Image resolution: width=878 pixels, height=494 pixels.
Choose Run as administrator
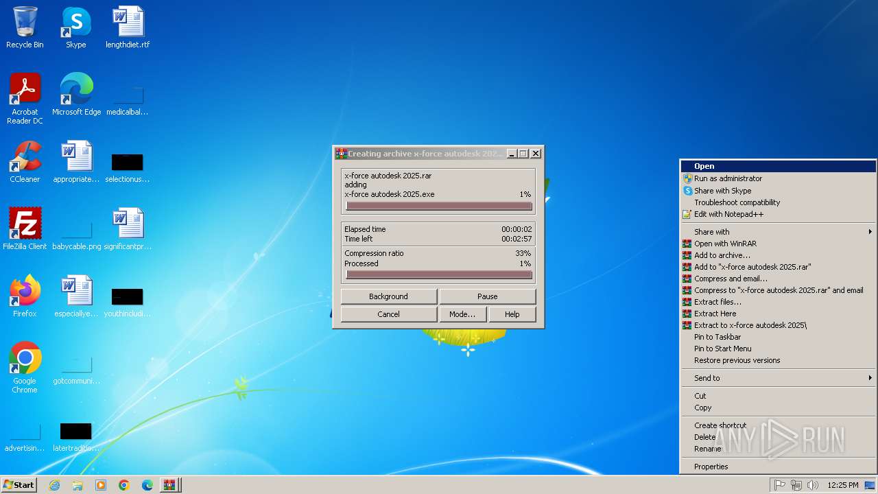(778, 178)
